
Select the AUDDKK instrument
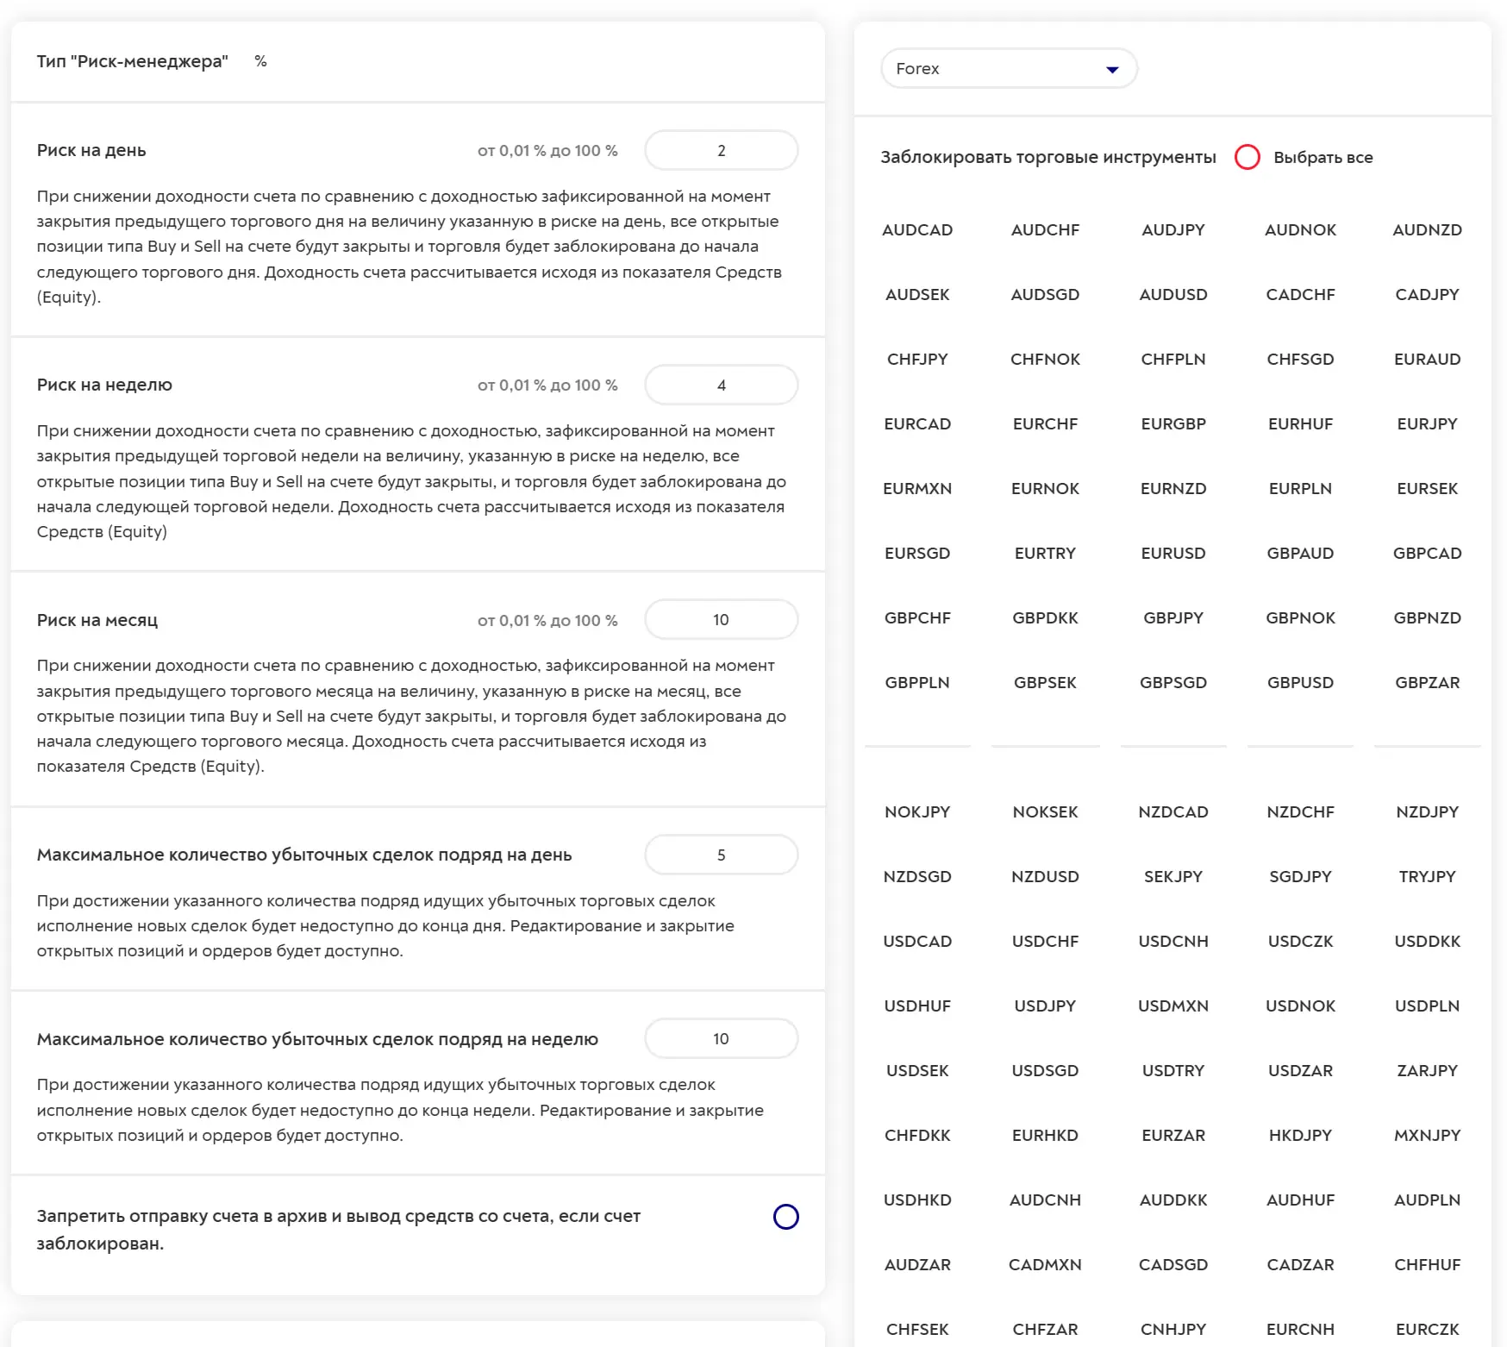coord(1173,1200)
